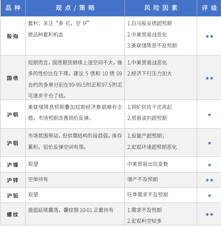Click the star rating in 沪铅 row
221x226 pixels.
(209, 195)
